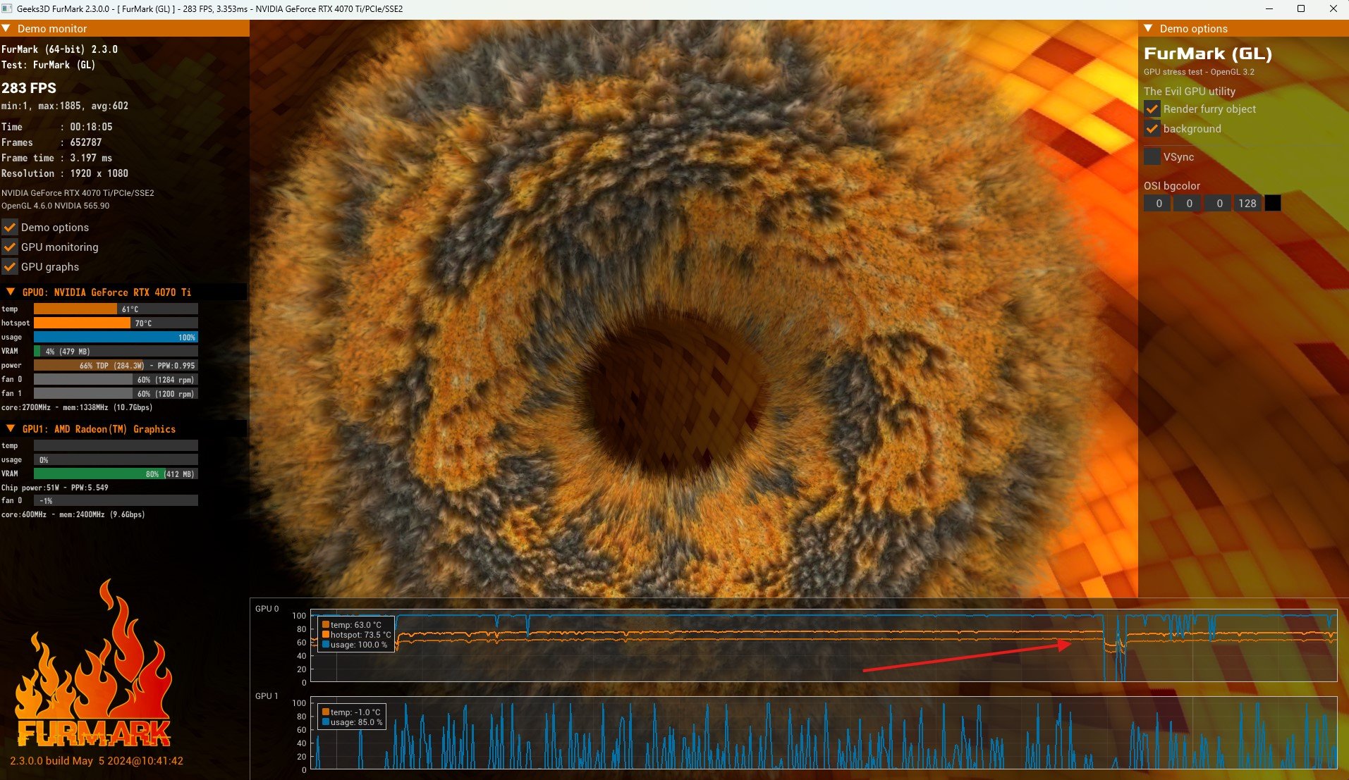This screenshot has width=1349, height=780.
Task: Click the GPU1 usage bar showing 0%
Action: point(116,460)
